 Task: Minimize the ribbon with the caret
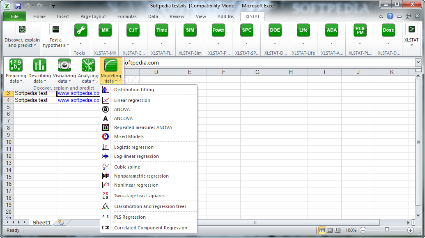tap(381, 16)
